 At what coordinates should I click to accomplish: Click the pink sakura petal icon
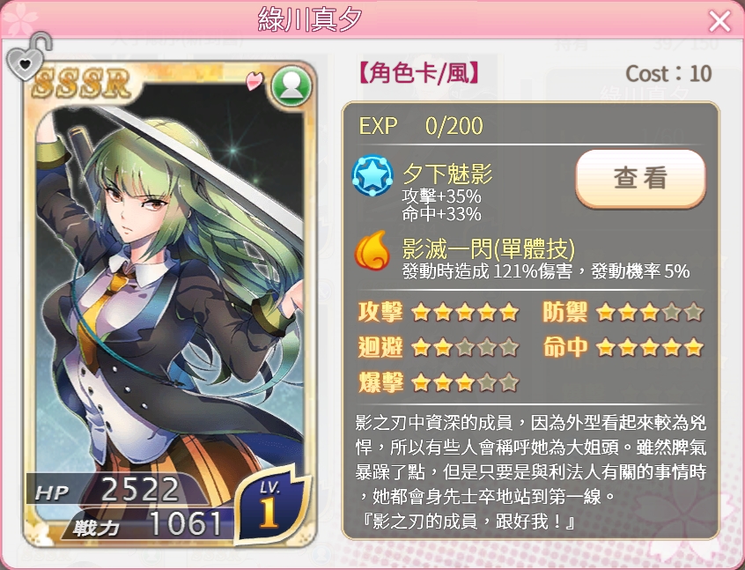pyautogui.click(x=254, y=80)
